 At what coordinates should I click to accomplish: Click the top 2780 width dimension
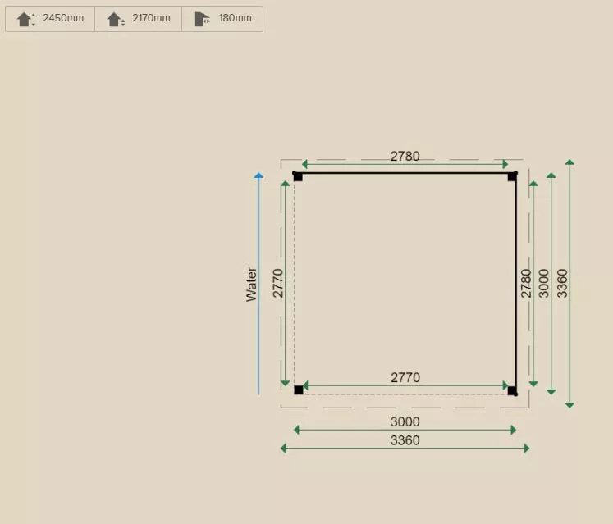coord(405,156)
